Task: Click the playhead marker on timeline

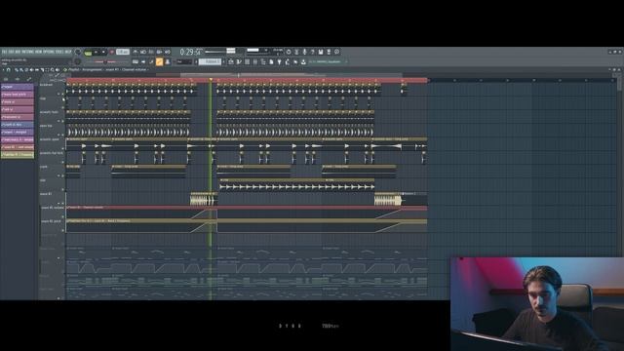Action: (211, 80)
